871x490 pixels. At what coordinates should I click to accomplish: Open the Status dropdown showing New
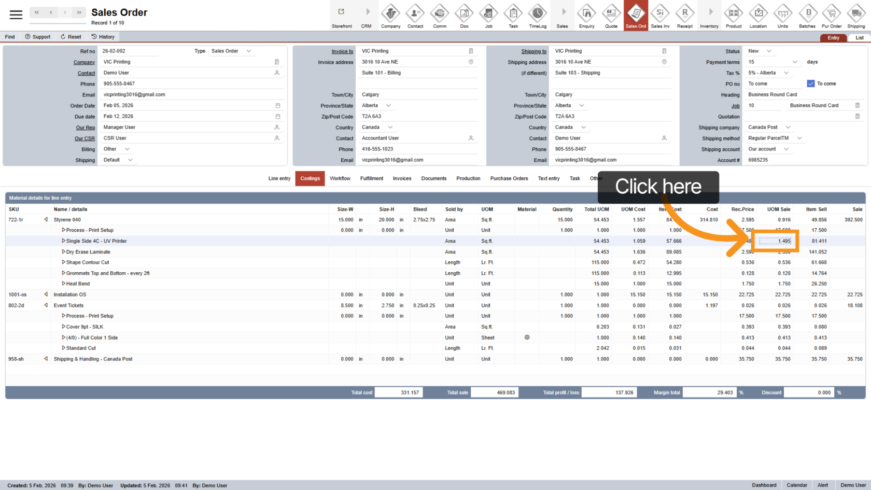[x=769, y=51]
